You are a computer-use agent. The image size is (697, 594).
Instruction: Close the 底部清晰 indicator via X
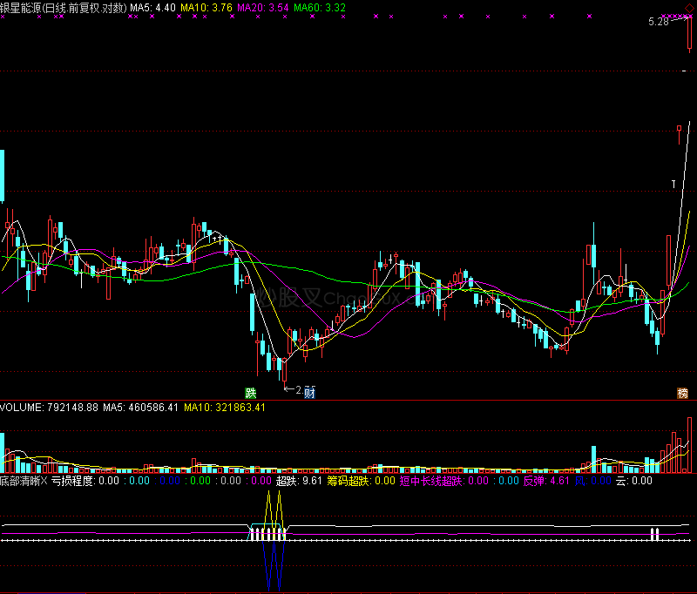(44, 481)
